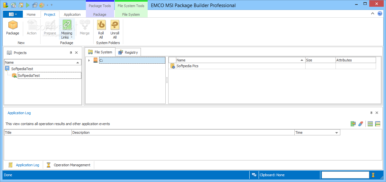Click the Done status text
Viewport: 386px width, 182px height.
tap(8, 175)
